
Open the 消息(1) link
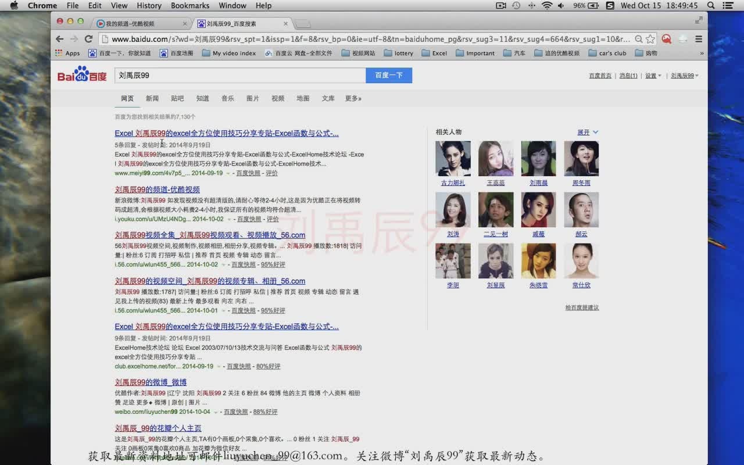pos(628,76)
